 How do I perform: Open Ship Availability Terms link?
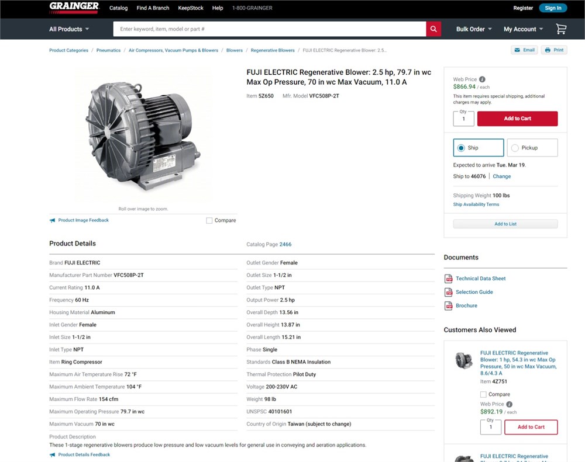(476, 204)
